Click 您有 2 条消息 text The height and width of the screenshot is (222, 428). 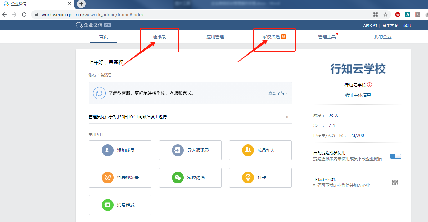pyautogui.click(x=100, y=75)
